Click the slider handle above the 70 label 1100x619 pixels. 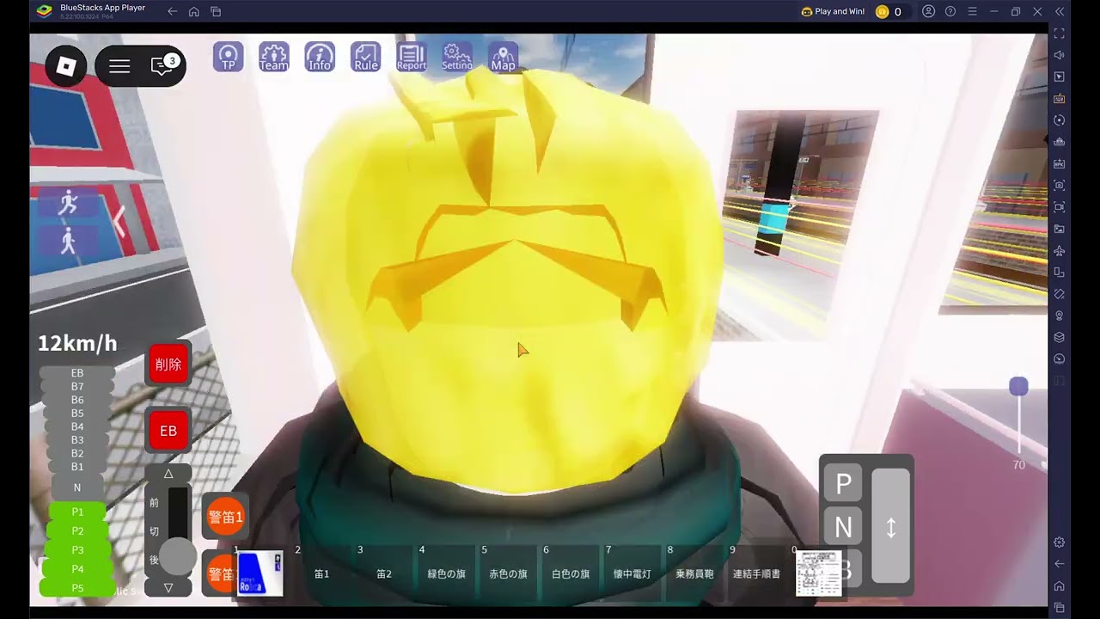[x=1018, y=387]
